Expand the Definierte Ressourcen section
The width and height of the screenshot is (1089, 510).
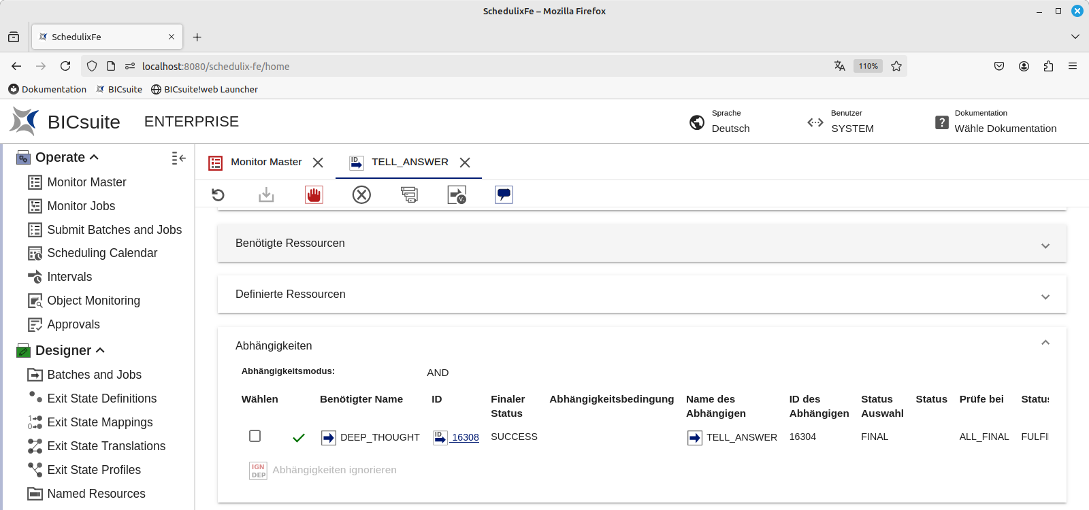coord(1045,296)
